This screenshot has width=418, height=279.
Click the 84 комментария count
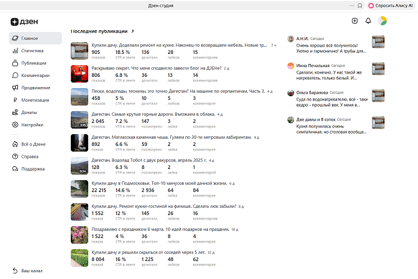click(x=196, y=190)
